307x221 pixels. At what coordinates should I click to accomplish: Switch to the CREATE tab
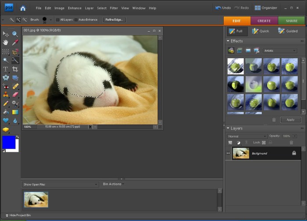[264, 21]
